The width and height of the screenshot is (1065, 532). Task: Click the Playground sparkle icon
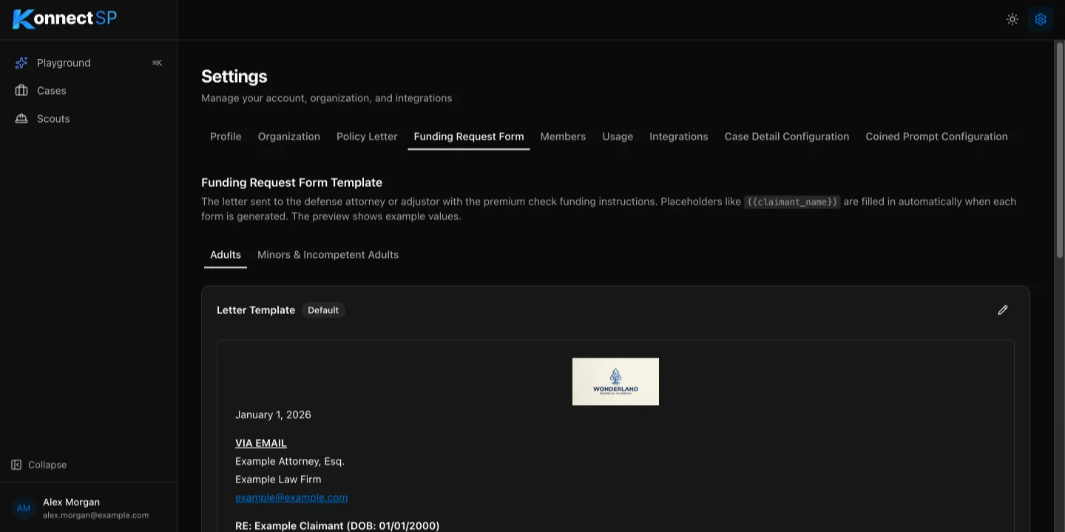pyautogui.click(x=21, y=63)
